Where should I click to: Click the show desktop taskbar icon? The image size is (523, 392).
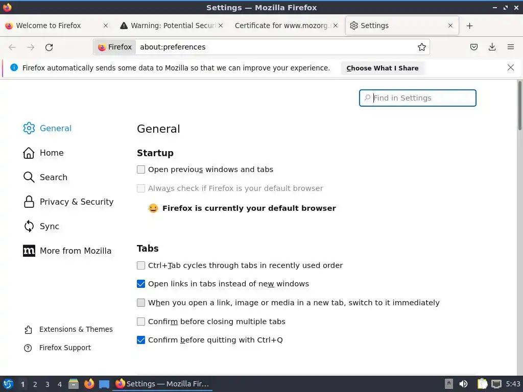(104, 384)
